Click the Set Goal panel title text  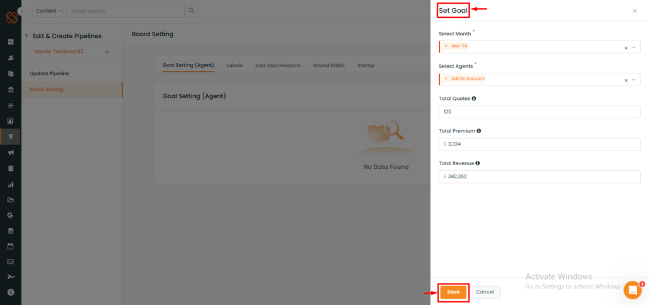[x=453, y=11]
